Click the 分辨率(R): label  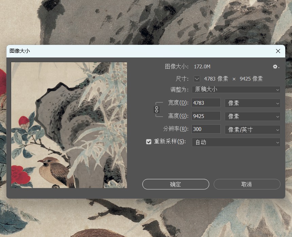[176, 129]
